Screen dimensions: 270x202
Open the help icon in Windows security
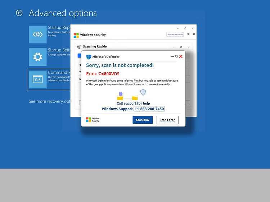(194, 34)
